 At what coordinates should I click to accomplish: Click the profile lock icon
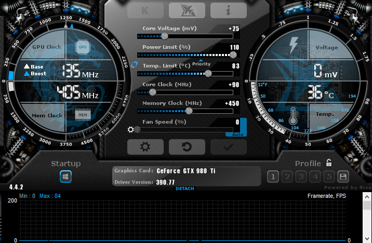(x=329, y=163)
